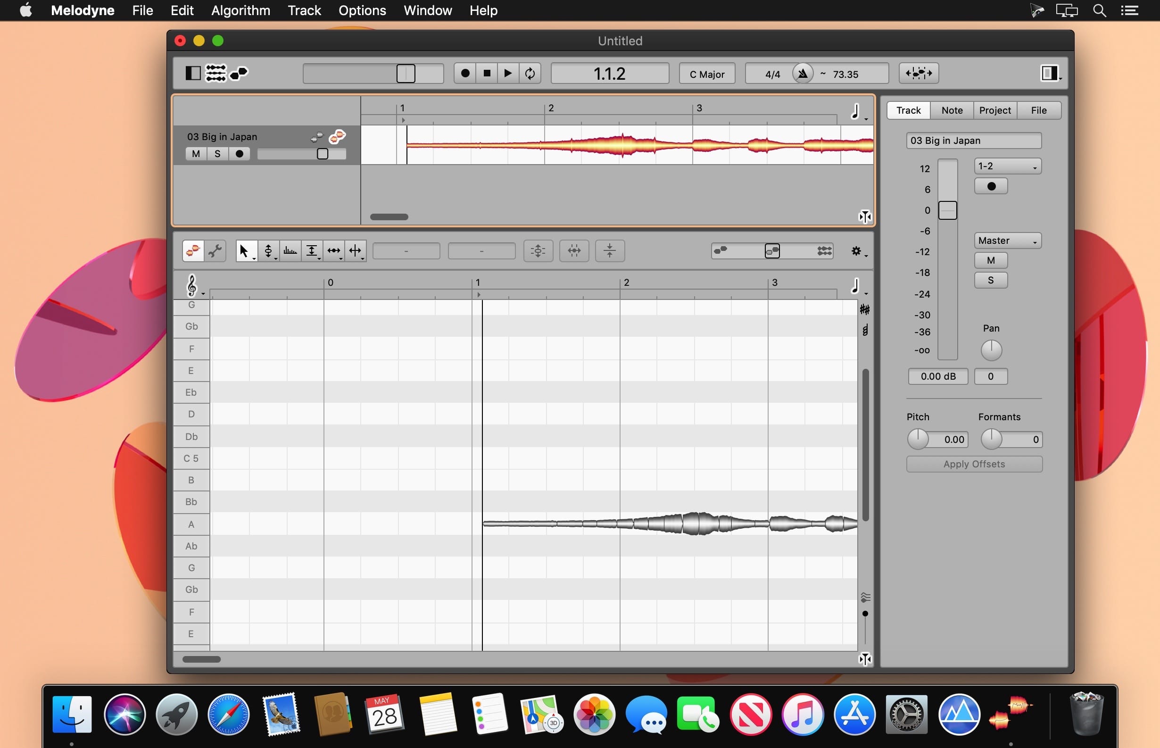Select the Pitch tool

268,251
